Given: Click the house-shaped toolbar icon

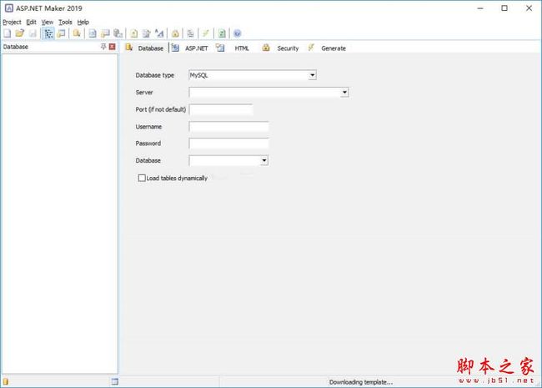Looking at the screenshot, I should click(x=175, y=33).
